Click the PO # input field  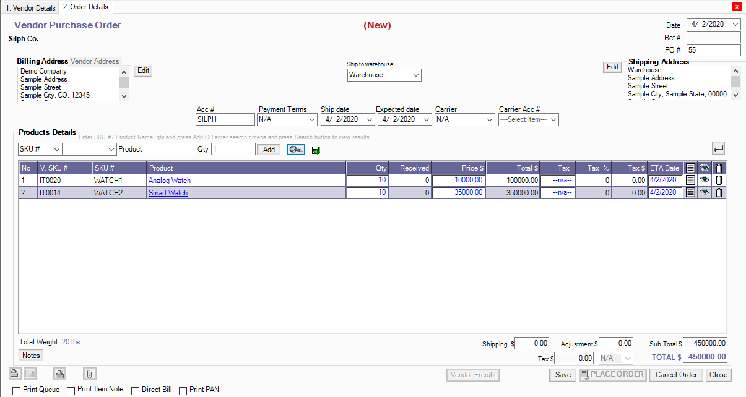[x=713, y=50]
